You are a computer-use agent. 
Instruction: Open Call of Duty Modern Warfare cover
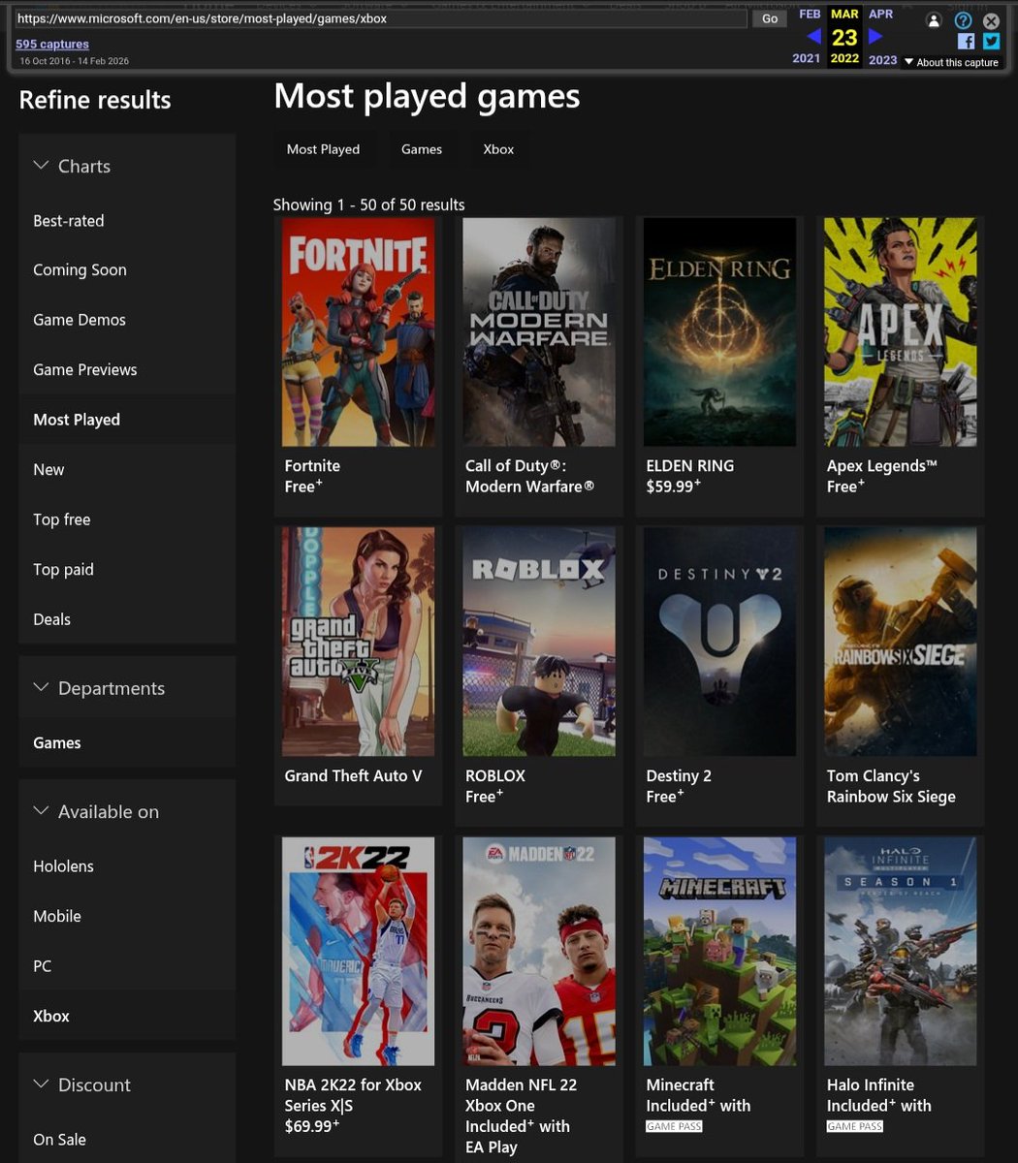539,331
